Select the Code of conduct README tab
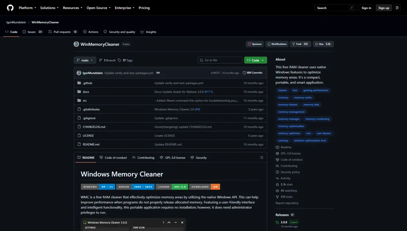Image resolution: width=407 pixels, height=231 pixels. [x=113, y=157]
